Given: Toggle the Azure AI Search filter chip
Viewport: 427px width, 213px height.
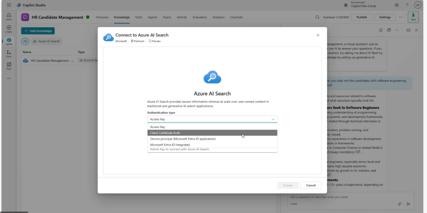Looking at the screenshot, I should 47,41.
